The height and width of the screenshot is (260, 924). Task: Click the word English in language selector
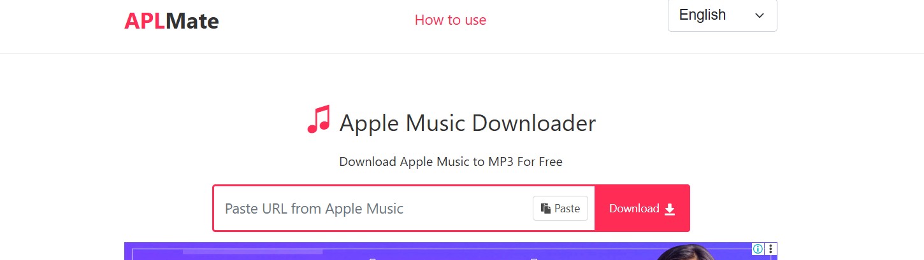click(x=702, y=15)
